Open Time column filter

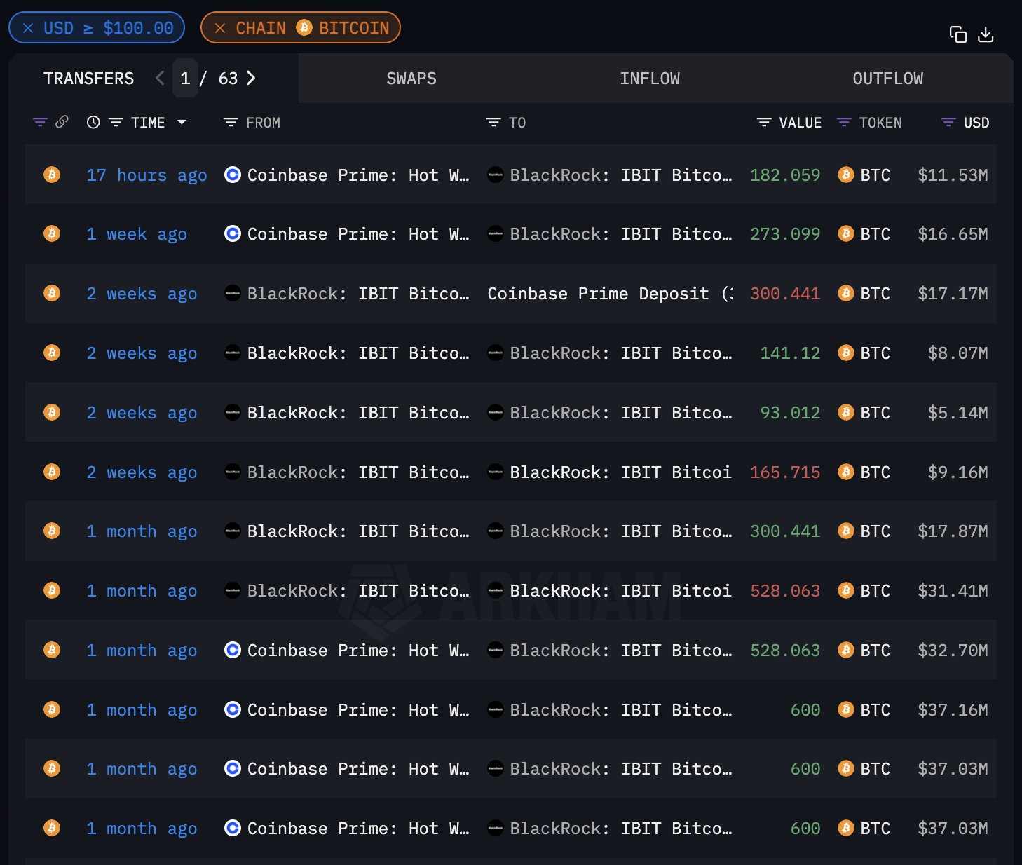tap(116, 123)
